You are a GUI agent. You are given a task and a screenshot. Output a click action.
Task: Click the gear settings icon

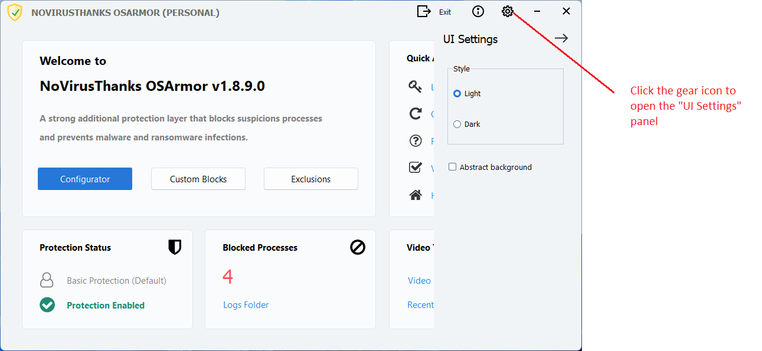point(508,12)
